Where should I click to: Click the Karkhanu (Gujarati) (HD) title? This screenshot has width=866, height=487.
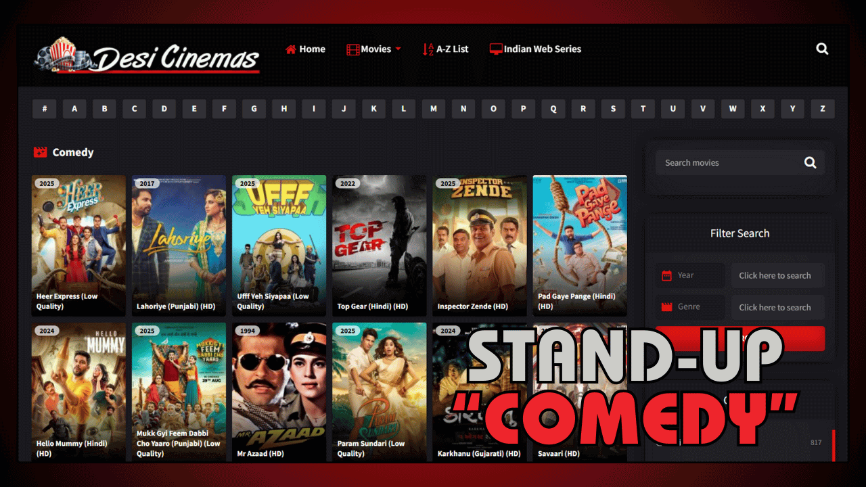pyautogui.click(x=479, y=453)
